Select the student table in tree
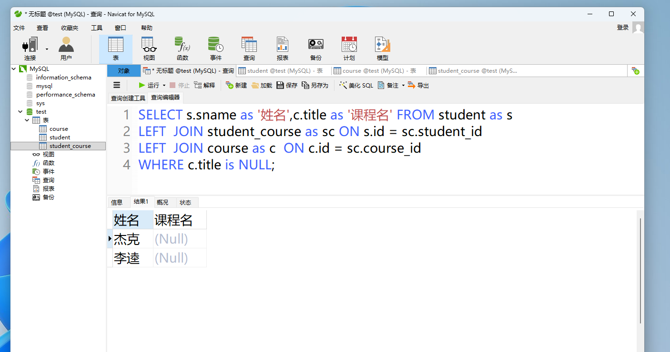Image resolution: width=670 pixels, height=352 pixels. [60, 137]
